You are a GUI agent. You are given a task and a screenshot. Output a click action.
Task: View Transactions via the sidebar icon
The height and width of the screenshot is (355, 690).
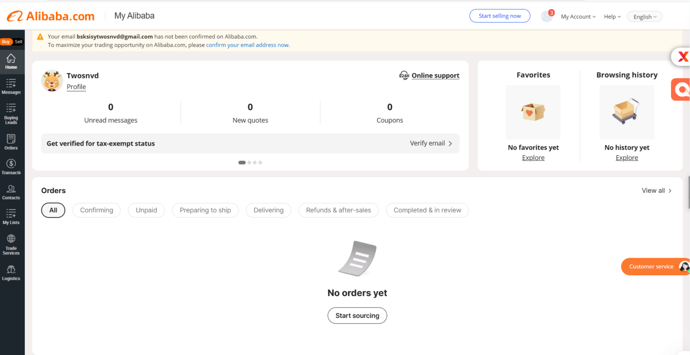(12, 166)
